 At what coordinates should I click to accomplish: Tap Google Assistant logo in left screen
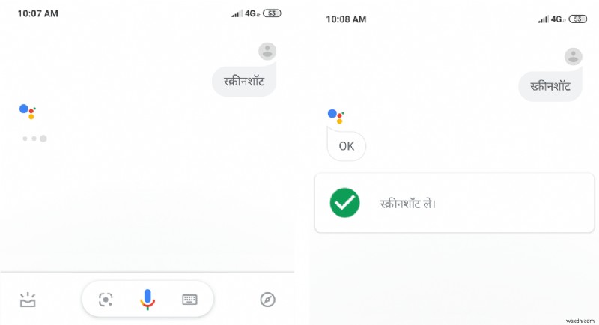click(x=27, y=111)
